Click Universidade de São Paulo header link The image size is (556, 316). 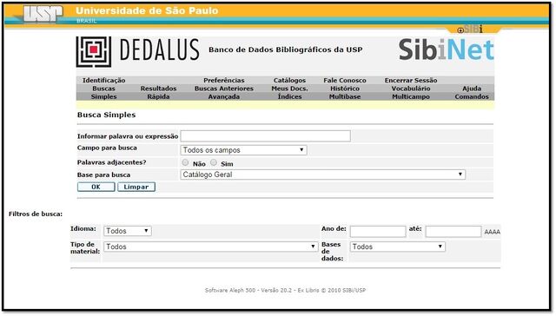(147, 11)
